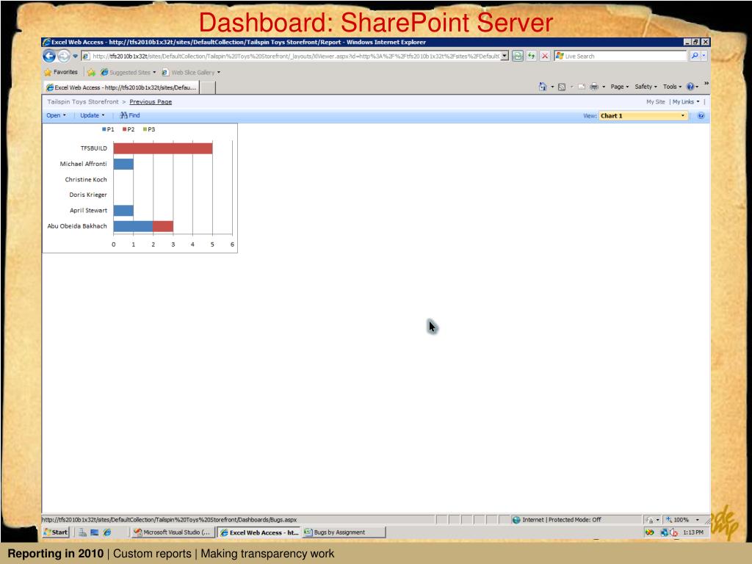The width and height of the screenshot is (752, 564).
Task: Click in the Live Search box
Action: pos(621,56)
